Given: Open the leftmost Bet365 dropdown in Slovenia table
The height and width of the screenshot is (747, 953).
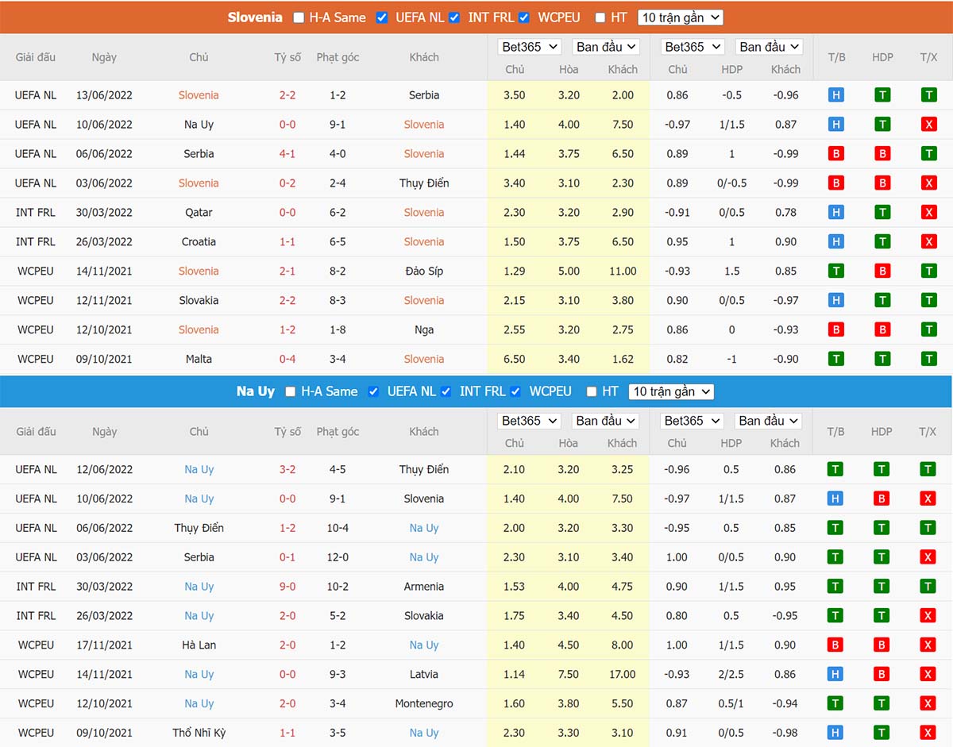Looking at the screenshot, I should tap(529, 47).
